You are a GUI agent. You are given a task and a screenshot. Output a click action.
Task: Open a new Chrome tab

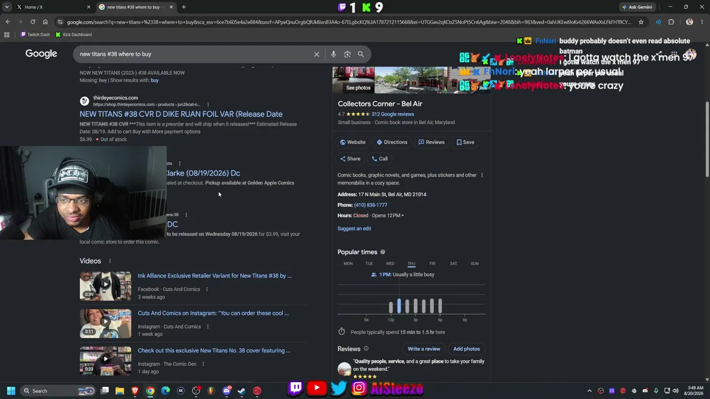pos(184,7)
